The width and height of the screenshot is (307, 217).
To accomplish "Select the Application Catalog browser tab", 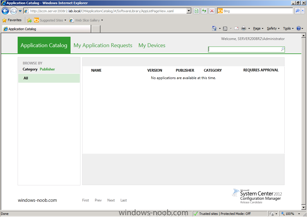I will pos(47,29).
